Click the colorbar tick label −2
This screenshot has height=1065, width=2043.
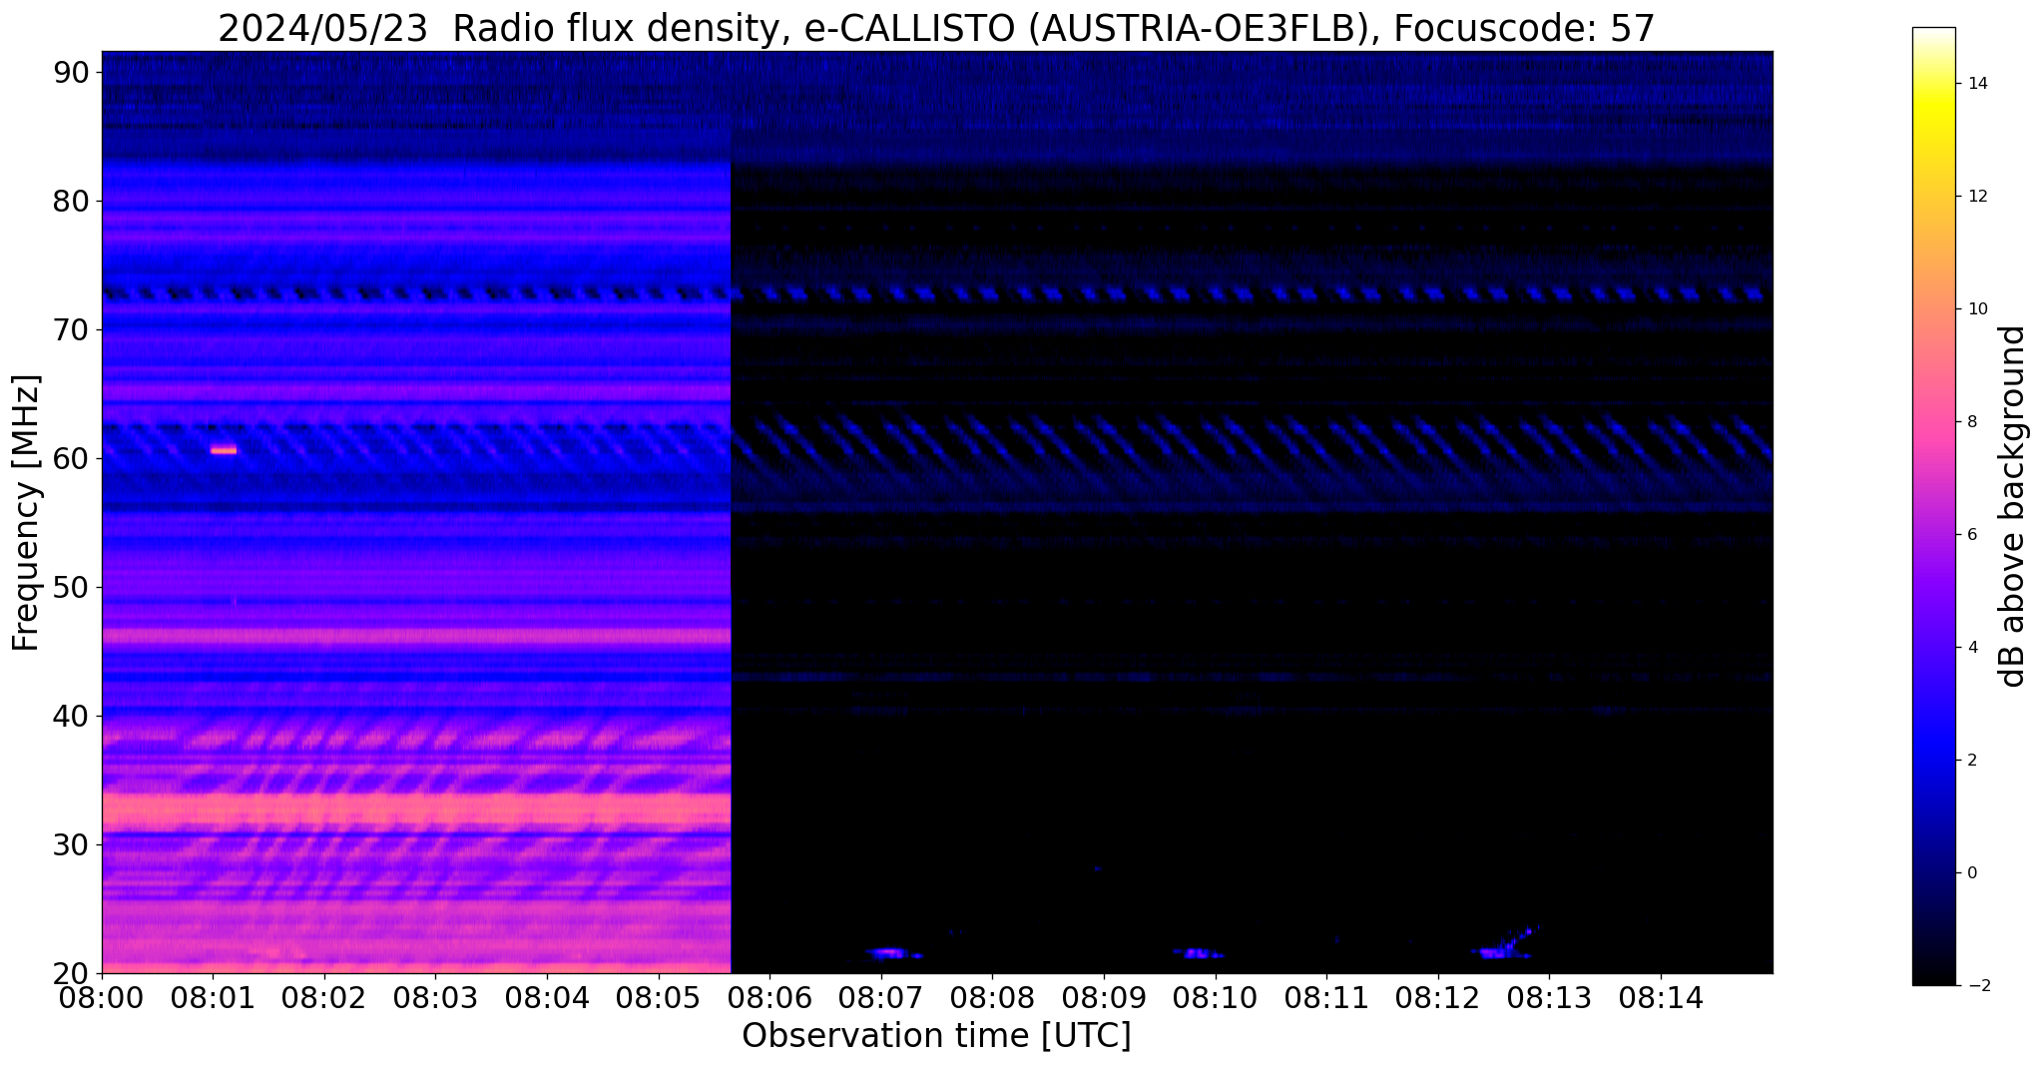click(1977, 986)
